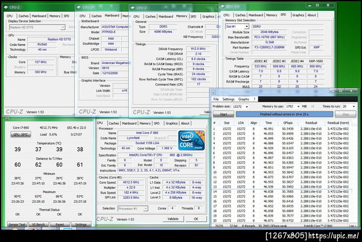Expand the Problem size dropdown in LinX

click(x=247, y=107)
